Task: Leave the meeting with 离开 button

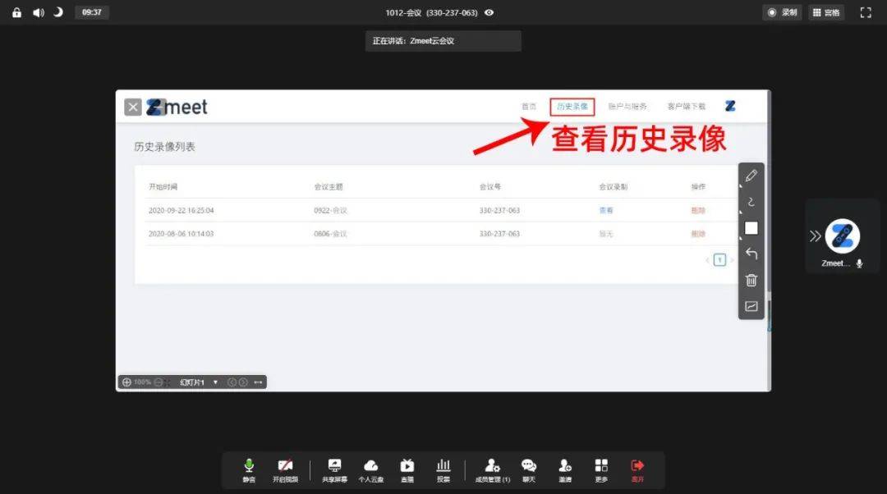Action: pyautogui.click(x=637, y=470)
